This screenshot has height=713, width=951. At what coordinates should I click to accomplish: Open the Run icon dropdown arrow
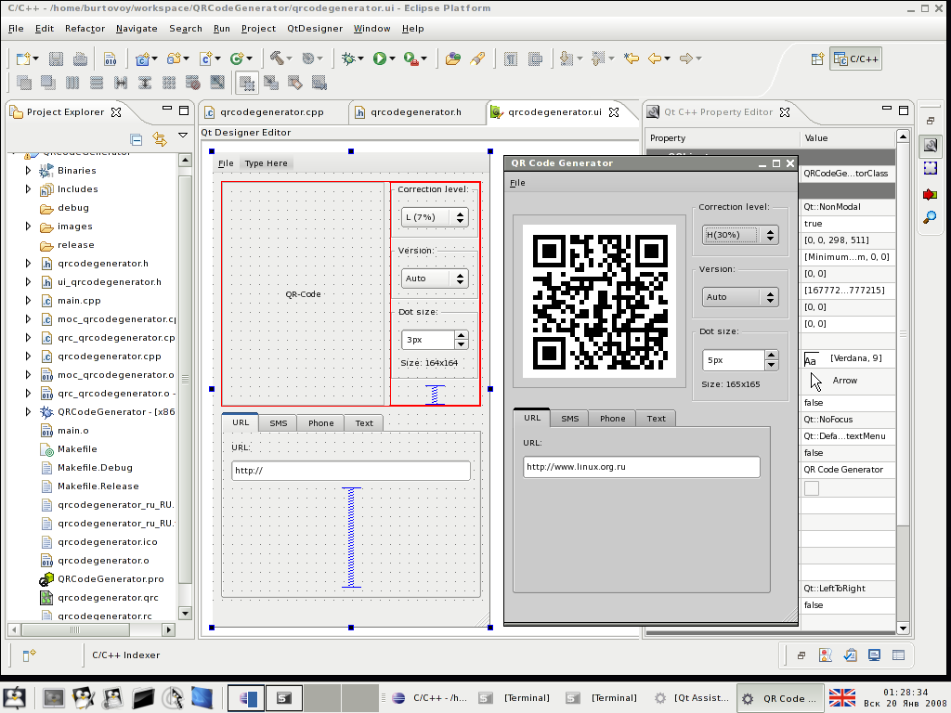point(393,58)
